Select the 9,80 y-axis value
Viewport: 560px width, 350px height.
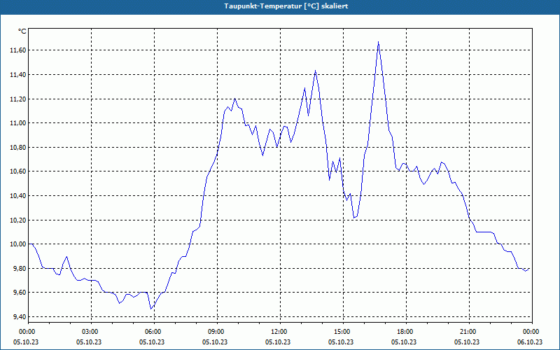tap(20, 268)
